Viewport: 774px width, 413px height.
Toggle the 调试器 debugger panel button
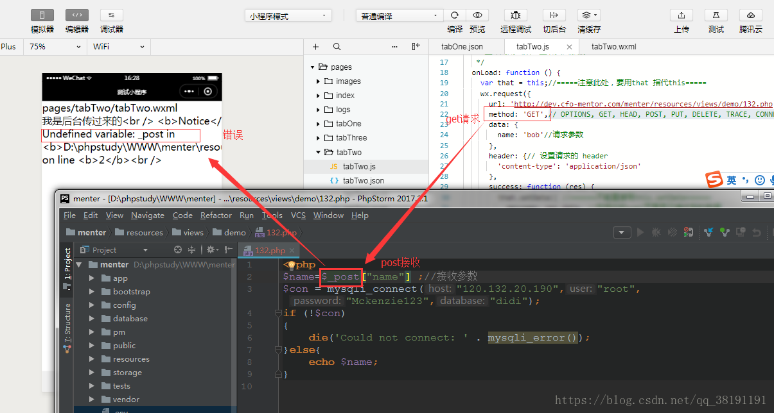tap(112, 15)
